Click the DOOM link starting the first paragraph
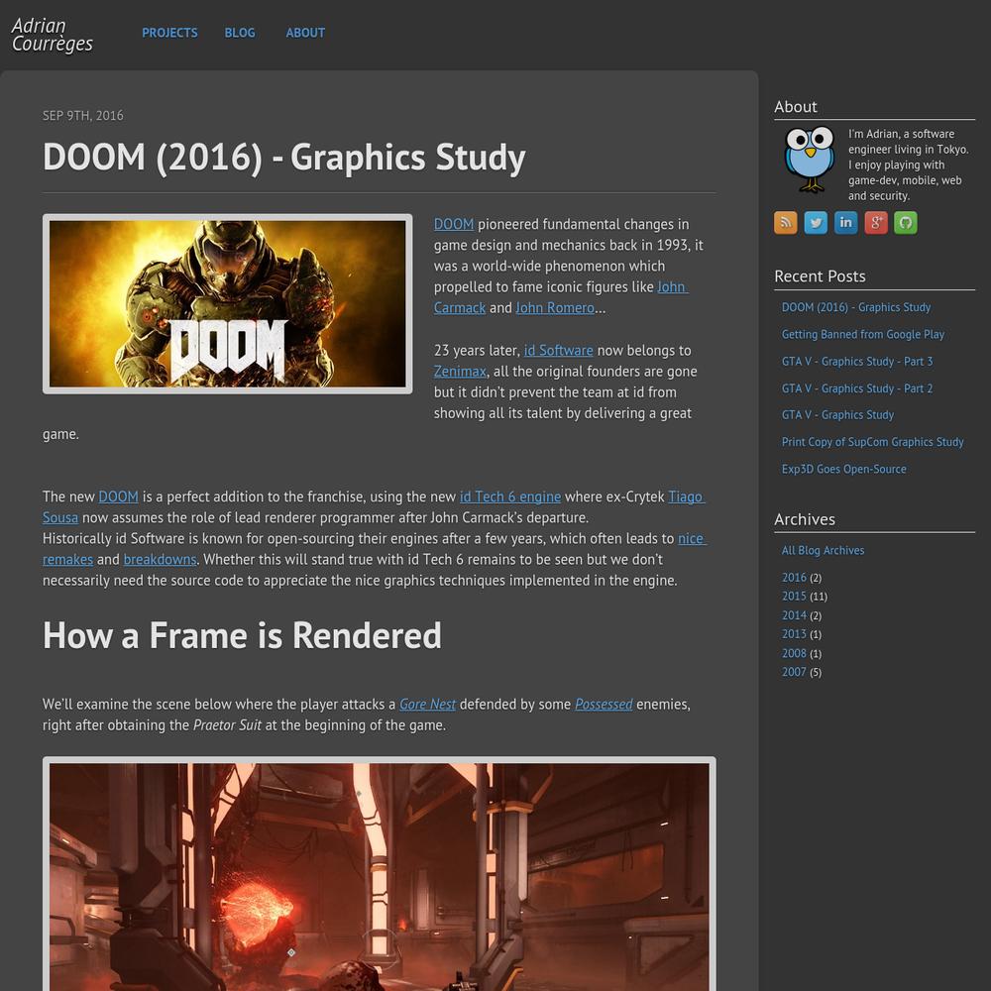991x991 pixels. click(454, 224)
